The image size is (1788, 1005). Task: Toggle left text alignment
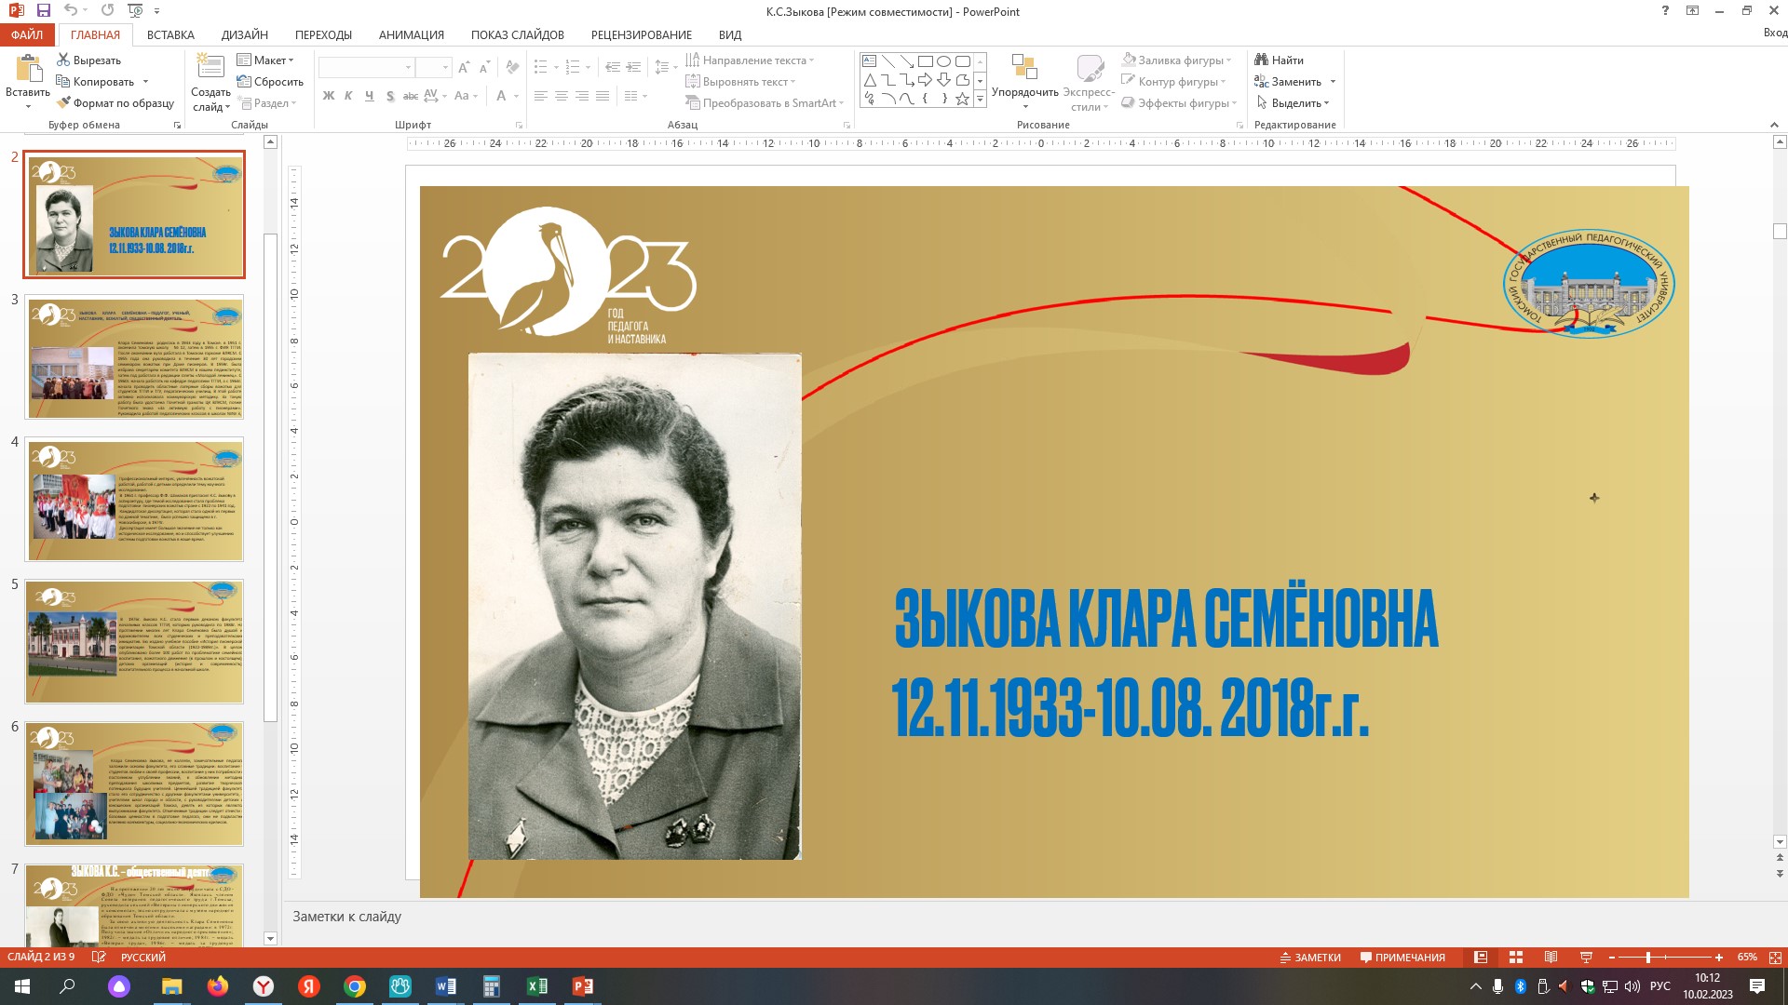click(x=541, y=96)
